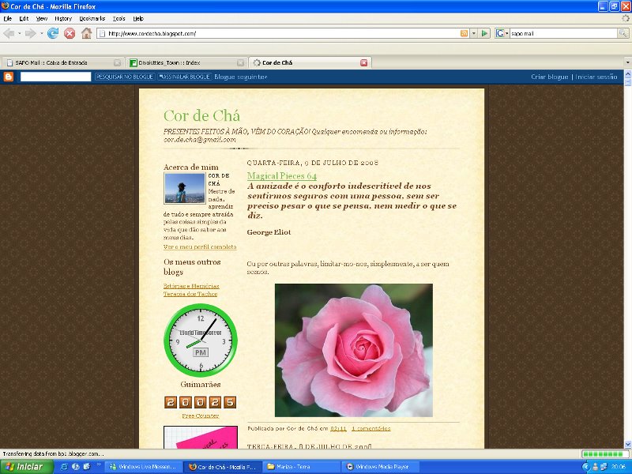Image resolution: width=632 pixels, height=474 pixels.
Task: Close the SAPO Mail tab
Action: 117,63
